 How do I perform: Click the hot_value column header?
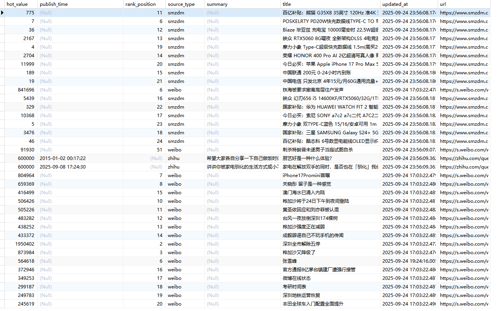pos(17,4)
